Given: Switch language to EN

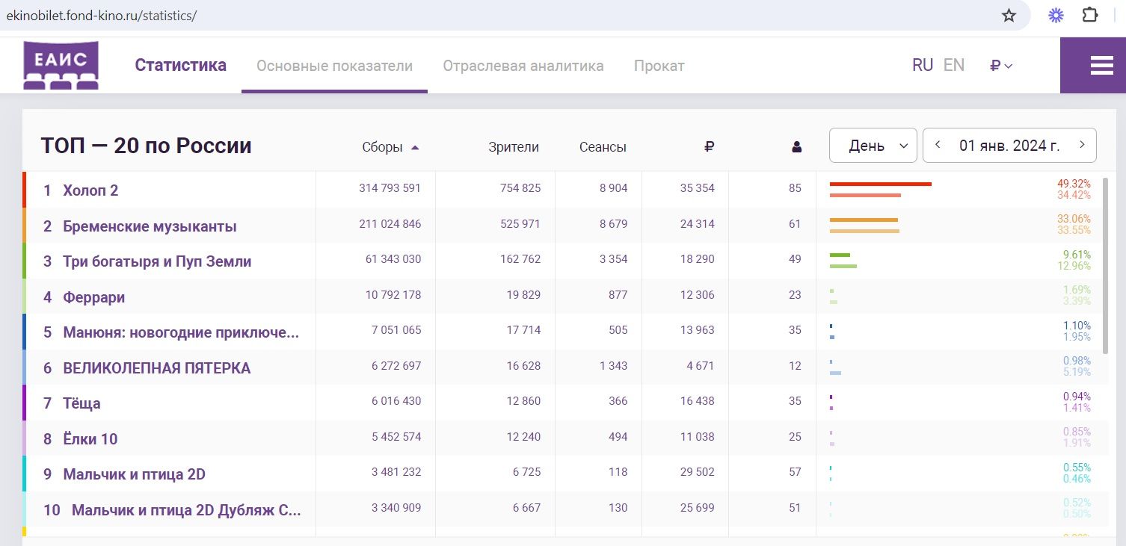Looking at the screenshot, I should [x=953, y=66].
